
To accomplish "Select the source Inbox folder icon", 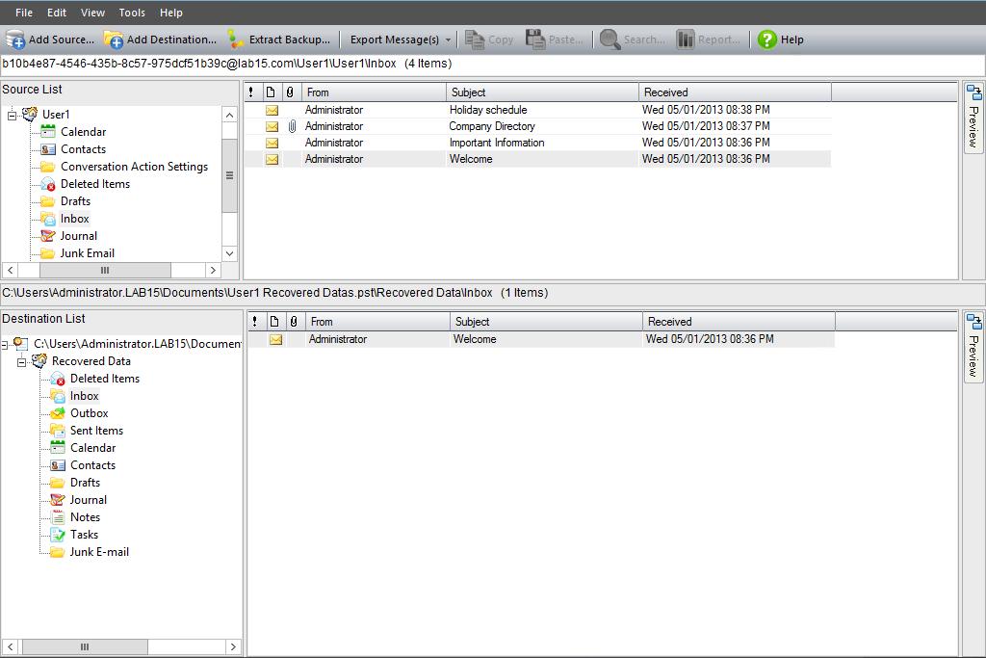I will (48, 219).
